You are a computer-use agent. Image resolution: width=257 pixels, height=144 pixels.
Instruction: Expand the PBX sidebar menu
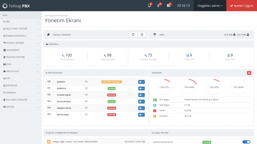pos(21,22)
